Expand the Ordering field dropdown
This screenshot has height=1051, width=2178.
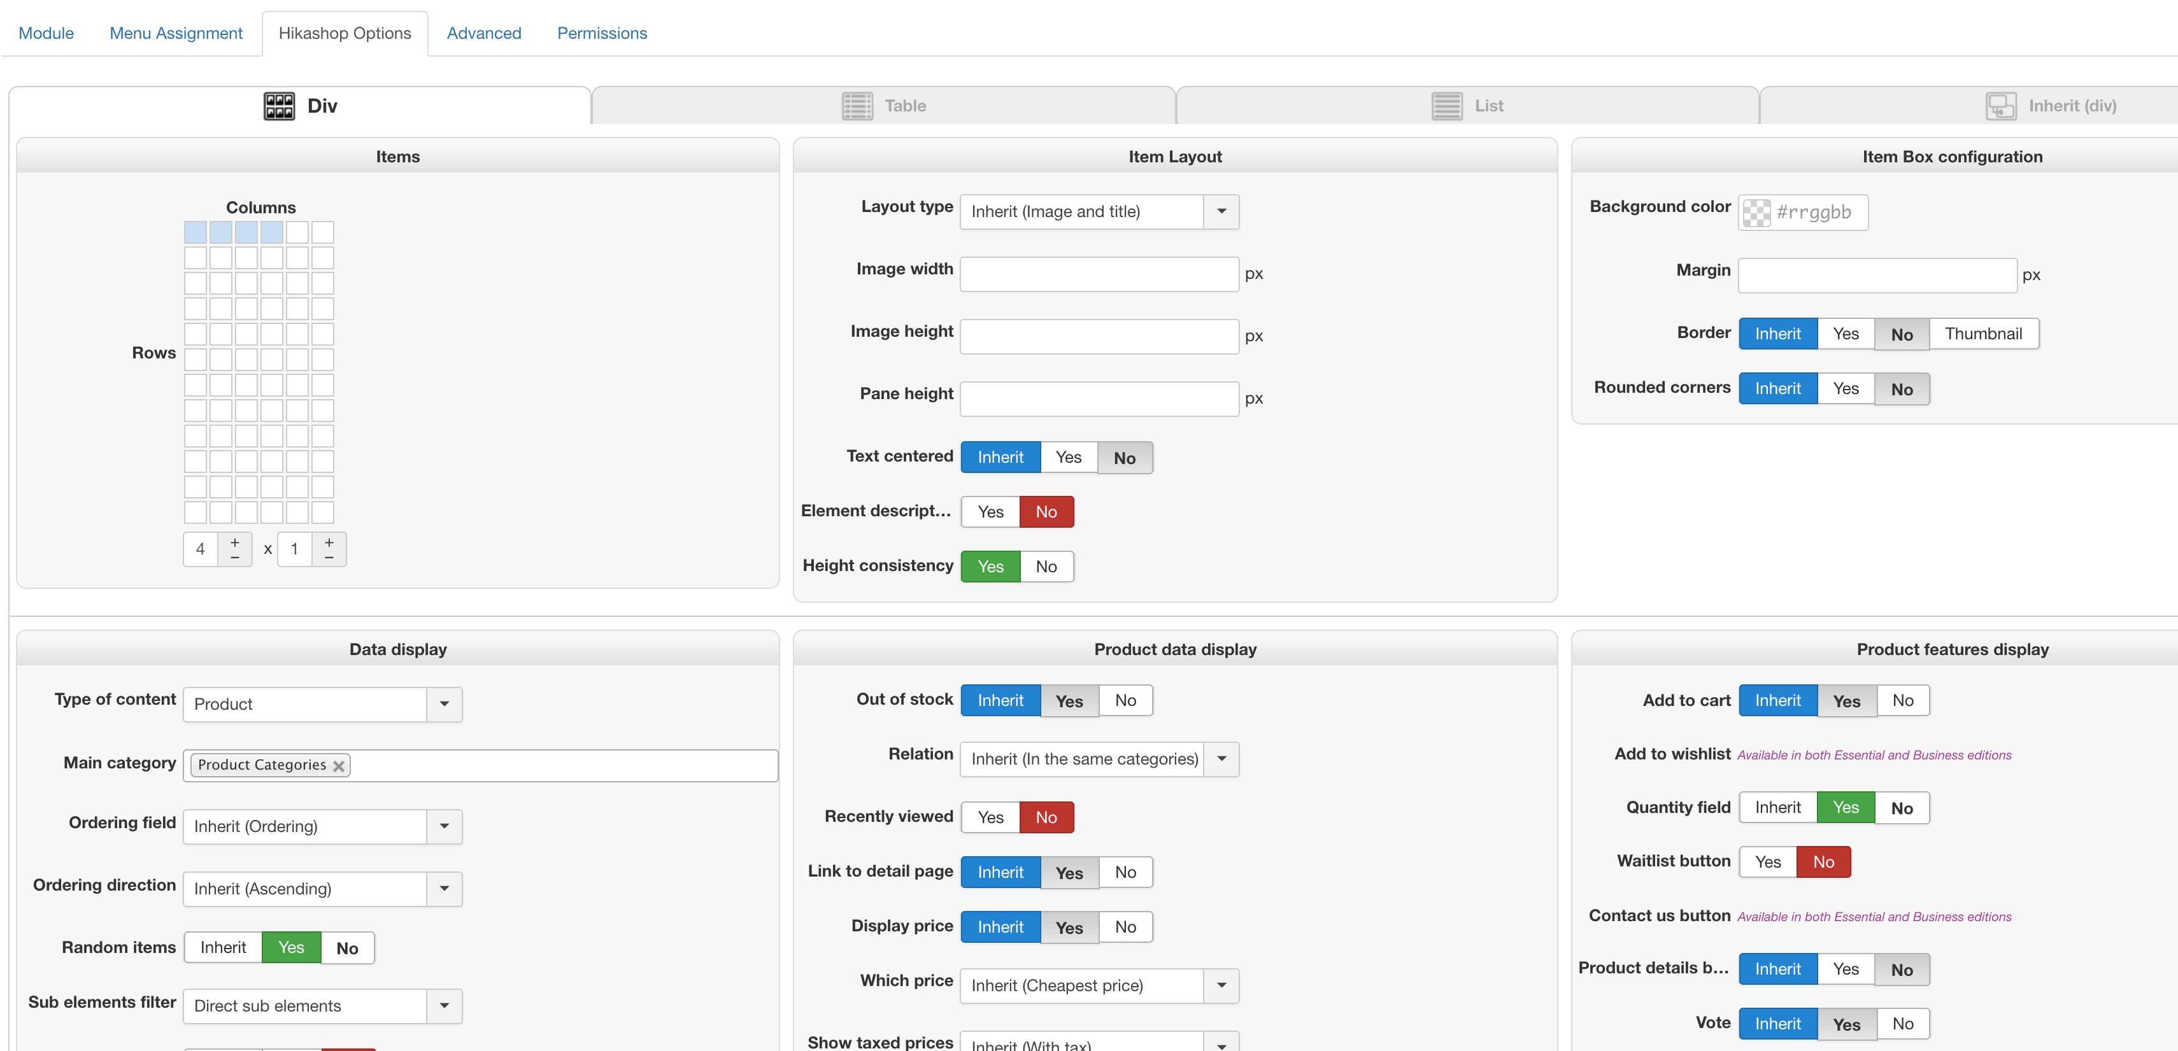tap(444, 826)
